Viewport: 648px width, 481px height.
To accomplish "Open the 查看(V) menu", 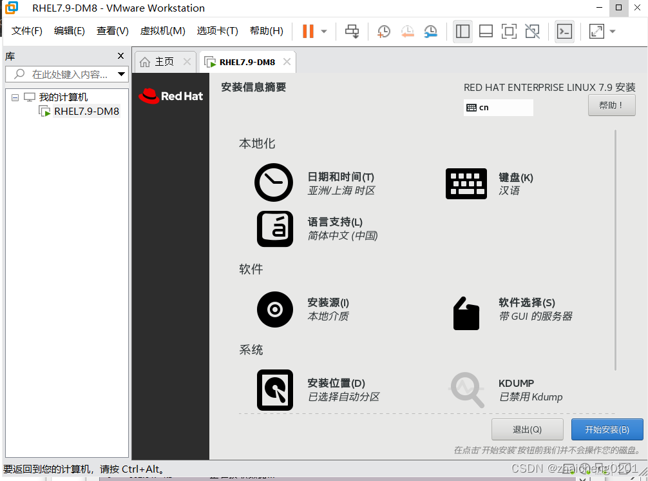I will tap(113, 31).
